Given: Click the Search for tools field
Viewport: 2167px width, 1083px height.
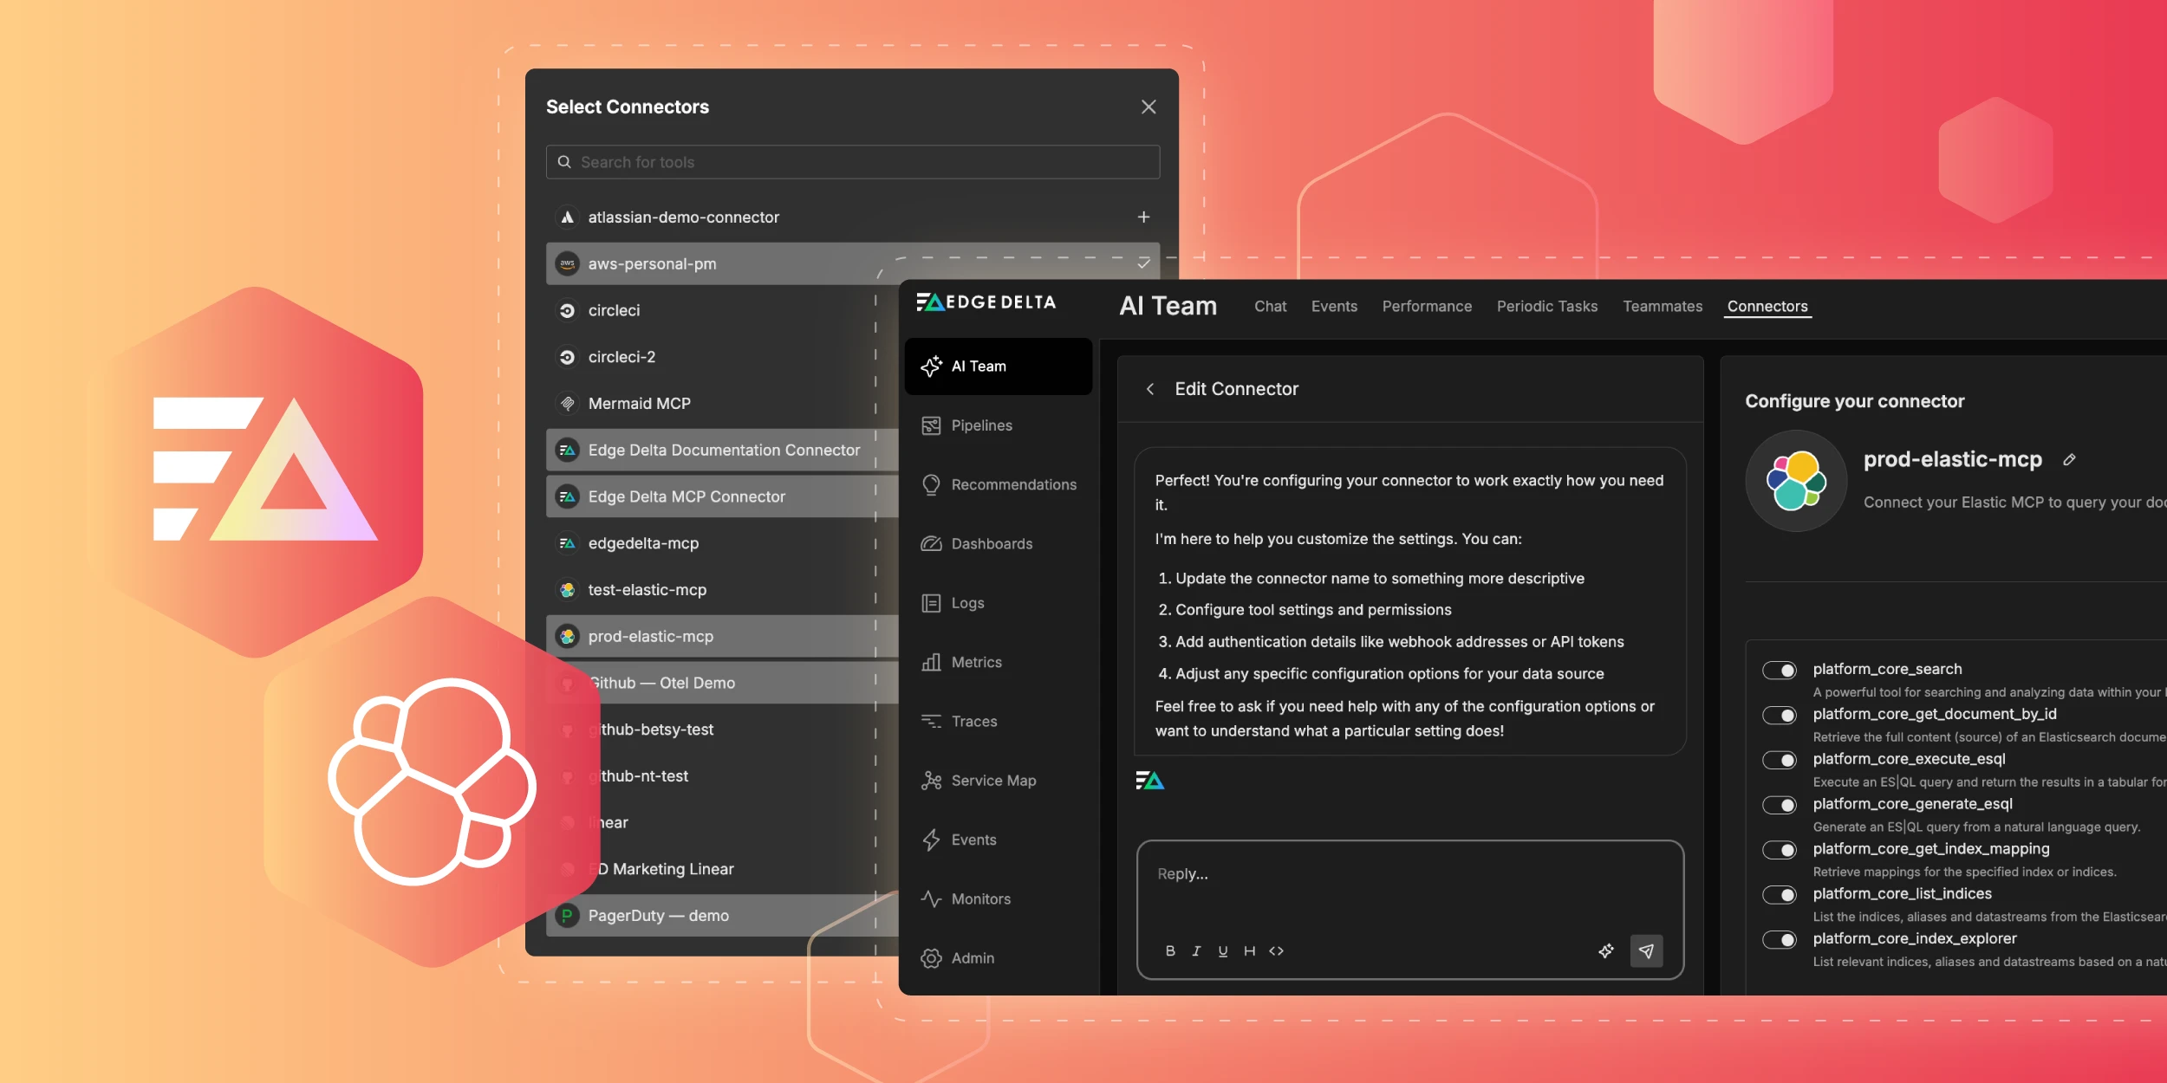Looking at the screenshot, I should pyautogui.click(x=852, y=162).
